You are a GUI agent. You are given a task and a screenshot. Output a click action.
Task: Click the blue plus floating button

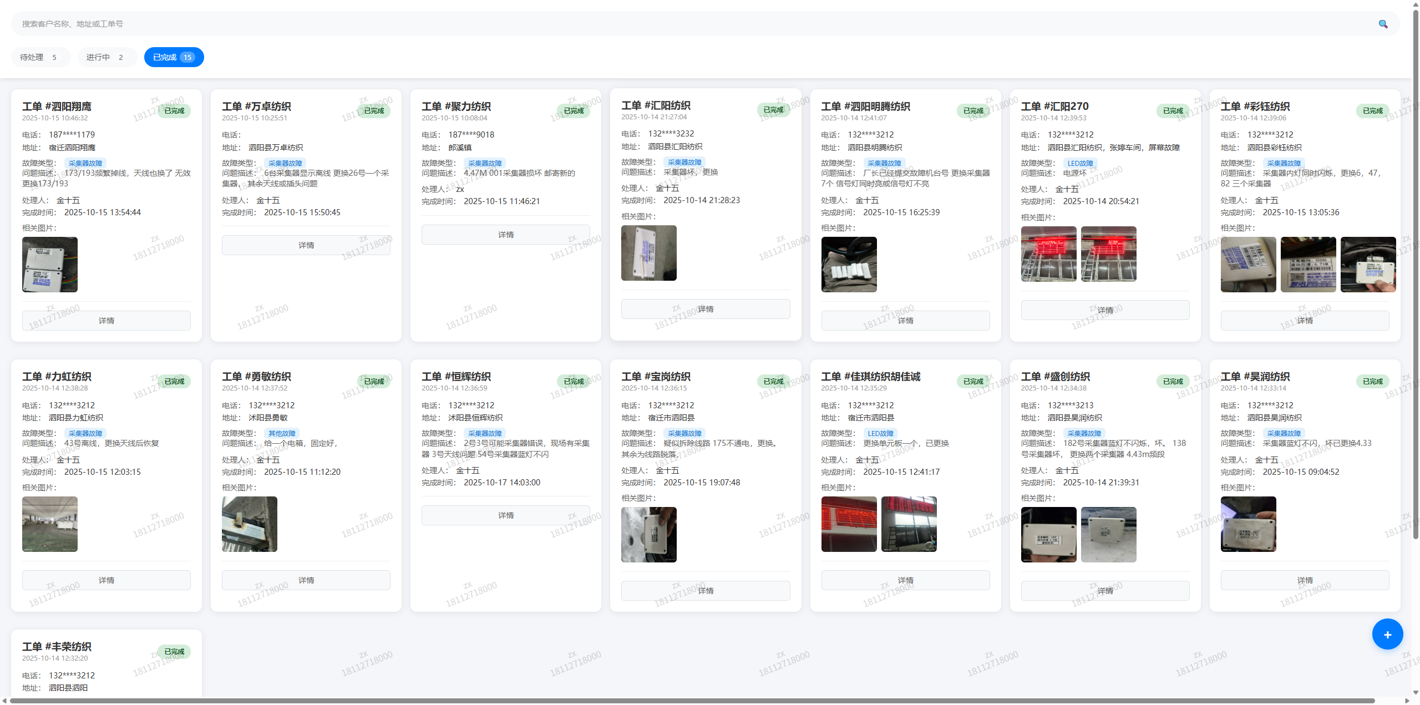click(x=1387, y=634)
